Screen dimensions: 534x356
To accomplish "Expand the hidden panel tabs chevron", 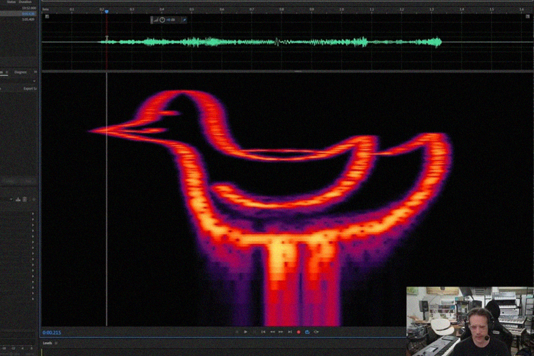I will [35, 72].
